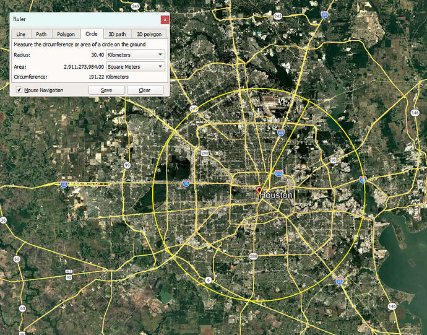
Task: Click the Highway 6 route marker
Action: click(x=209, y=280)
